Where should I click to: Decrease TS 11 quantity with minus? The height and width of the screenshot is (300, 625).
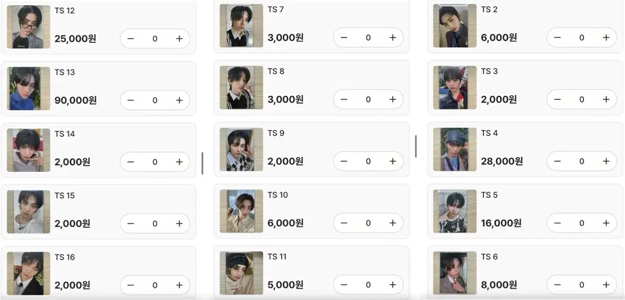point(344,285)
